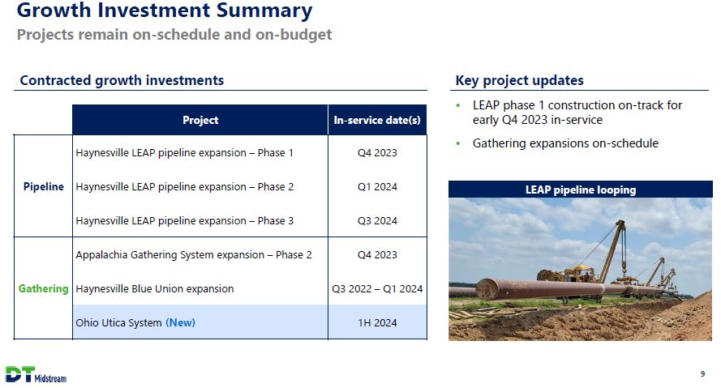721x392 pixels.
Task: Select the Gathering expansions on-schedule bullet
Action: click(565, 143)
